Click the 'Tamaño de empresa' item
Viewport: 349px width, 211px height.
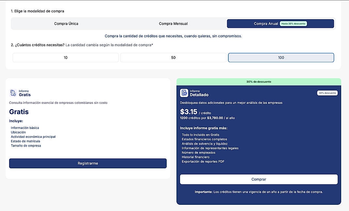[26, 146]
